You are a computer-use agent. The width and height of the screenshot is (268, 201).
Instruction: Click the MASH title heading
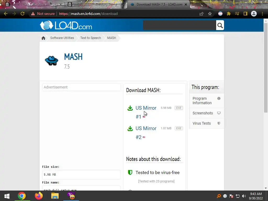73,57
